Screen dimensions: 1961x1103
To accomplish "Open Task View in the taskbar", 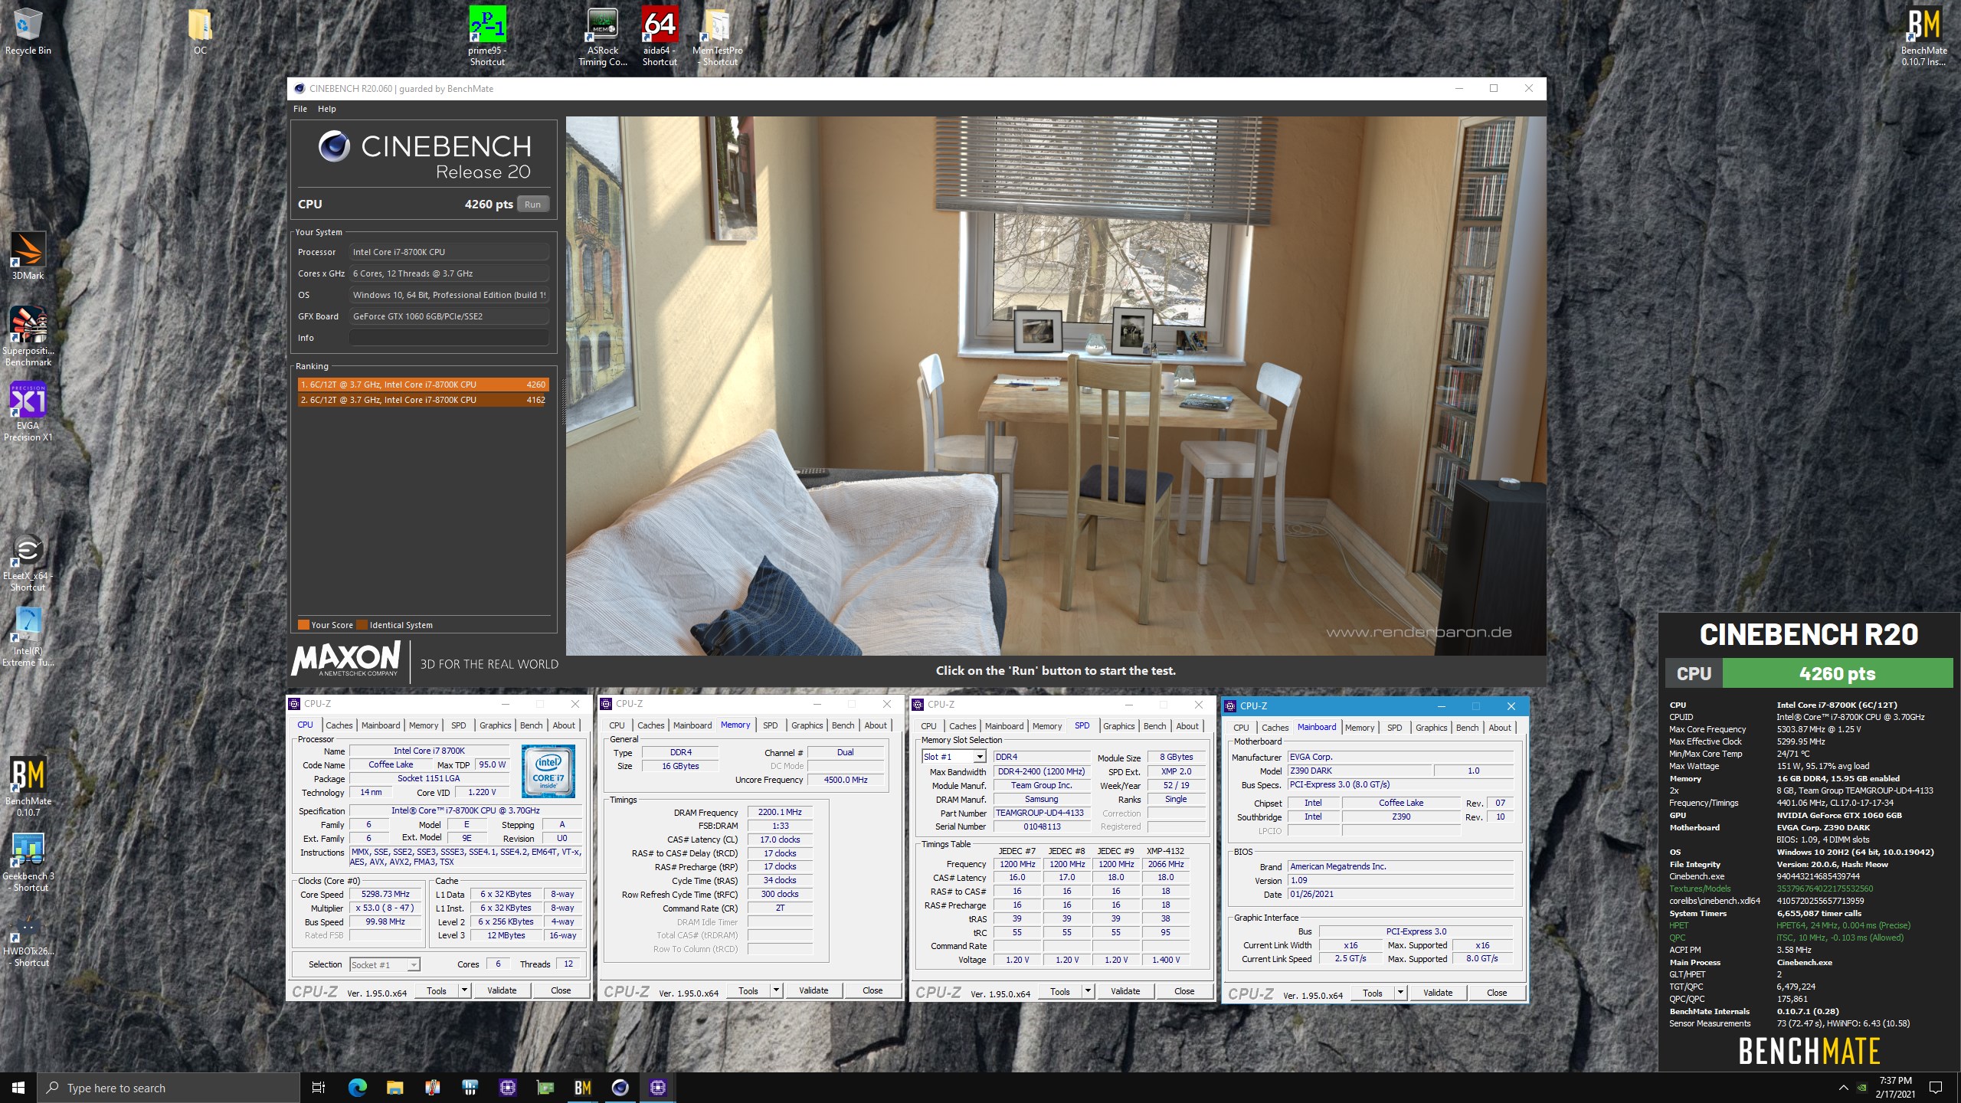I will tap(319, 1088).
